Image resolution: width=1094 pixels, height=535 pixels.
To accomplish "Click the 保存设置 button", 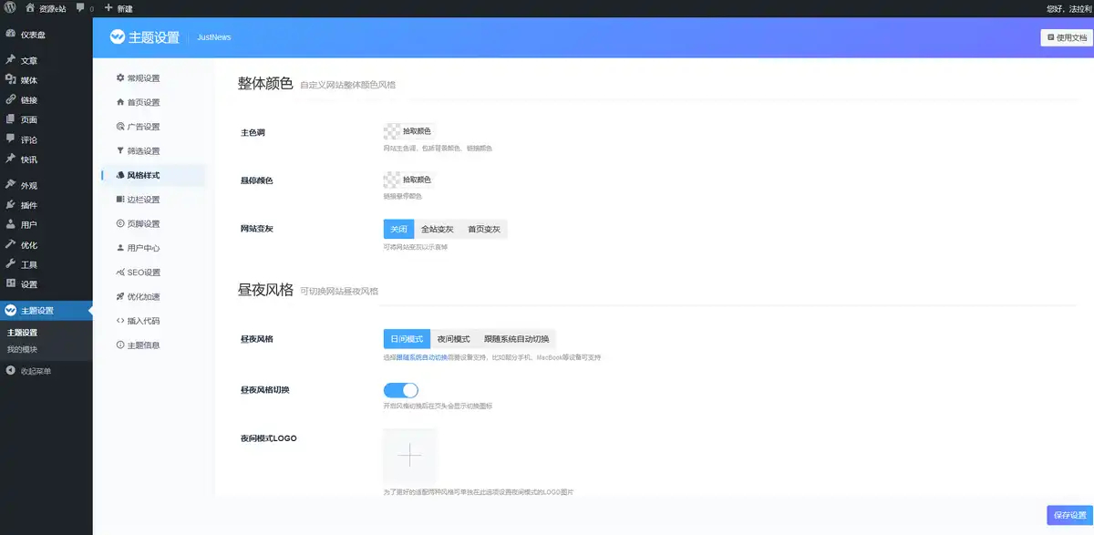I will coord(1069,515).
